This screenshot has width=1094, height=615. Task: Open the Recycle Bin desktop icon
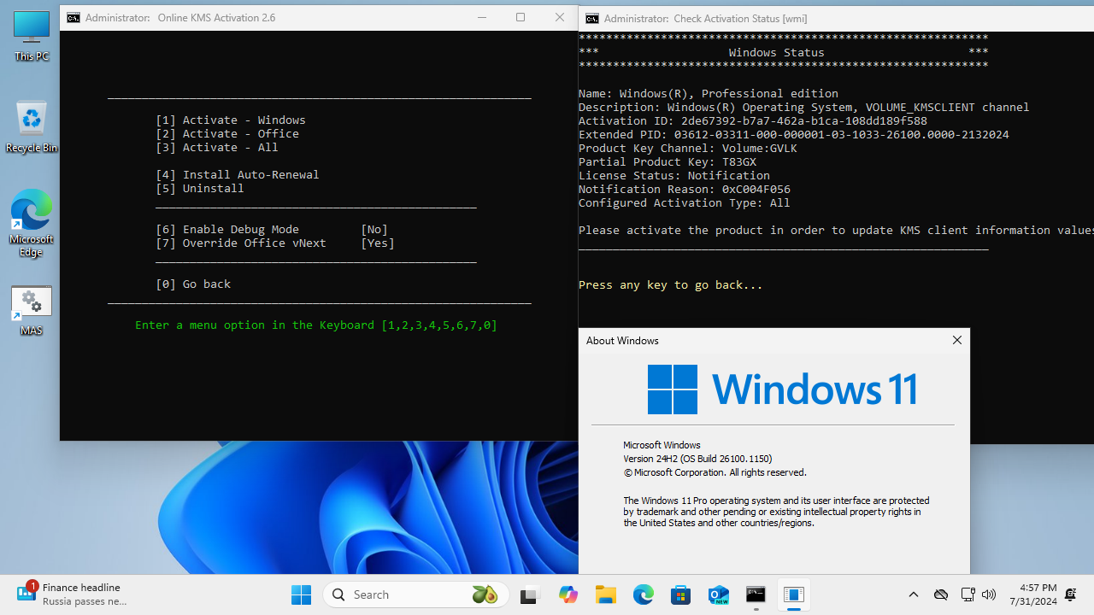click(32, 126)
